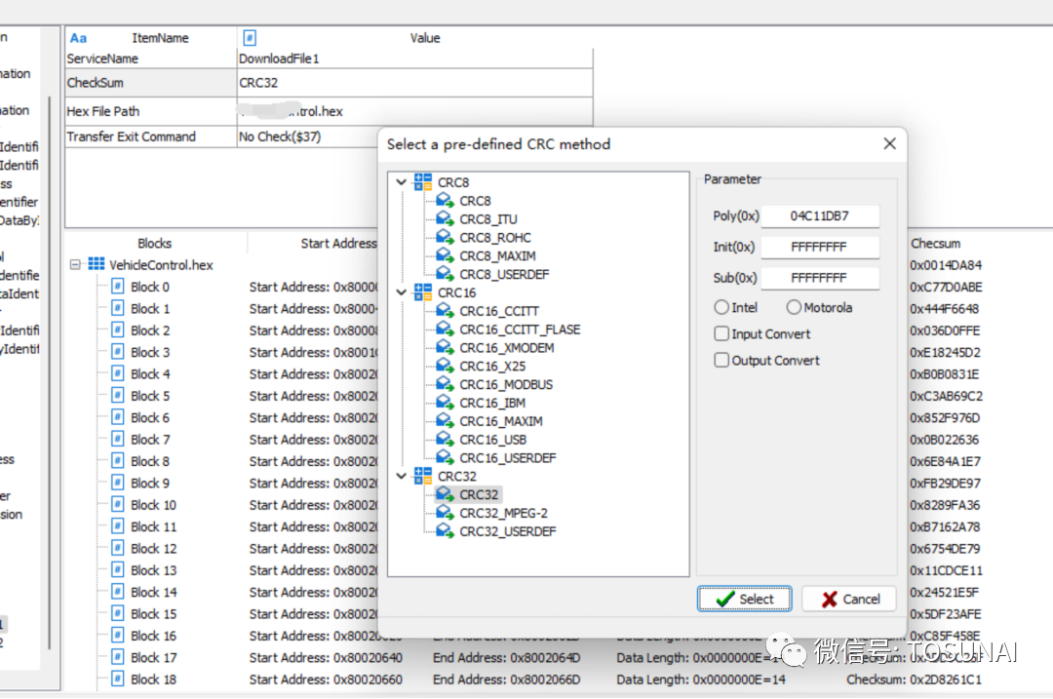Viewport: 1053px width, 699px height.
Task: Click the Select button to confirm
Action: coord(744,599)
